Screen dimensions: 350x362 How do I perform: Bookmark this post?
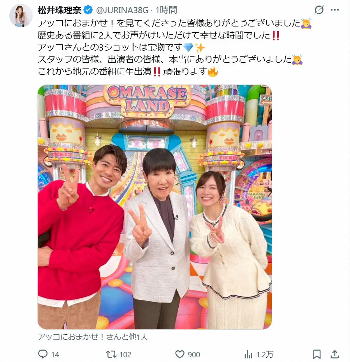317,354
